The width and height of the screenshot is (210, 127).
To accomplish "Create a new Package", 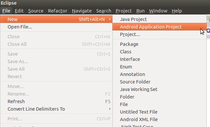I will [x=159, y=44].
